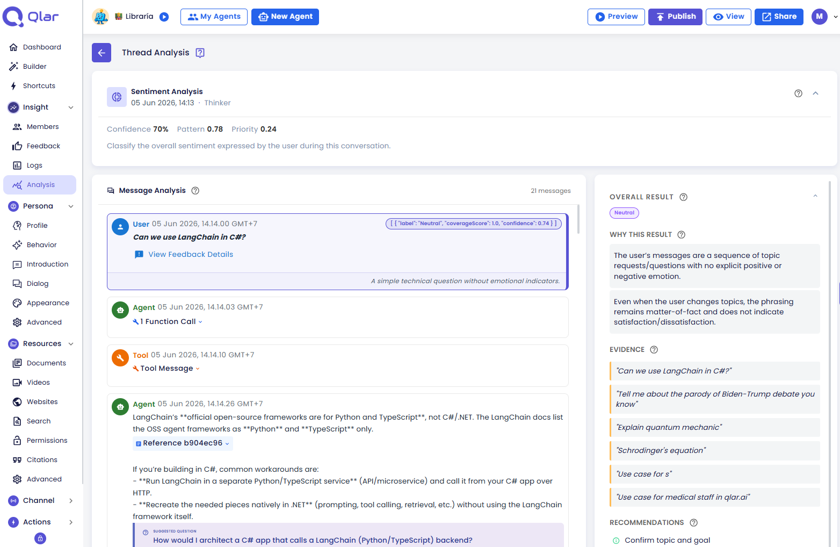Image resolution: width=840 pixels, height=547 pixels.
Task: Click the Overall Result help icon
Action: 683,197
